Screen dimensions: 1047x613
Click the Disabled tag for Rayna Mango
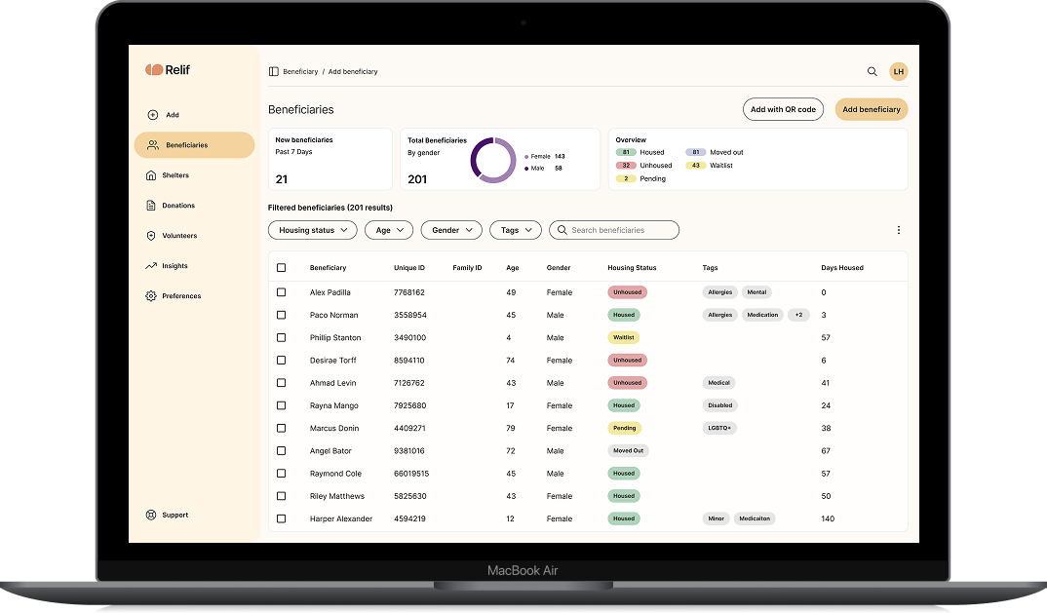pos(719,405)
